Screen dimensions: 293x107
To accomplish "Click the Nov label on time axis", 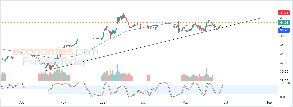I will pyautogui.click(x=63, y=103).
